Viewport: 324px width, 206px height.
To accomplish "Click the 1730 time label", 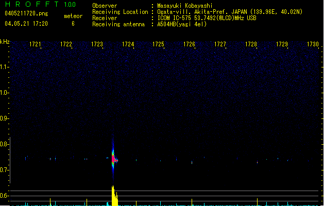I will [313, 45].
